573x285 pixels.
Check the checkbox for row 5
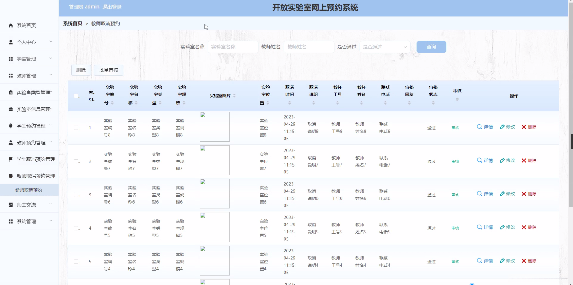(x=76, y=262)
